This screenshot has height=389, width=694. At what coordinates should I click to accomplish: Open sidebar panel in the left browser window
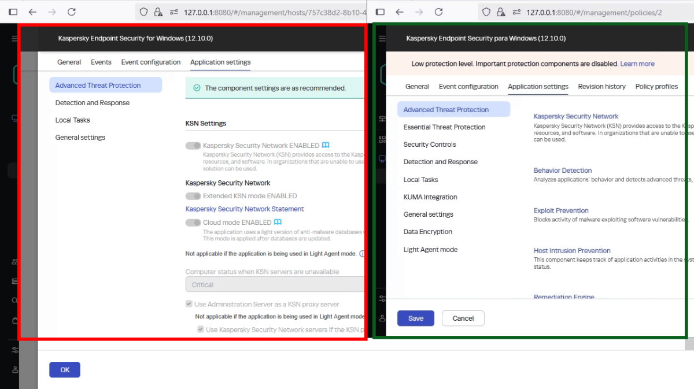pos(13,12)
